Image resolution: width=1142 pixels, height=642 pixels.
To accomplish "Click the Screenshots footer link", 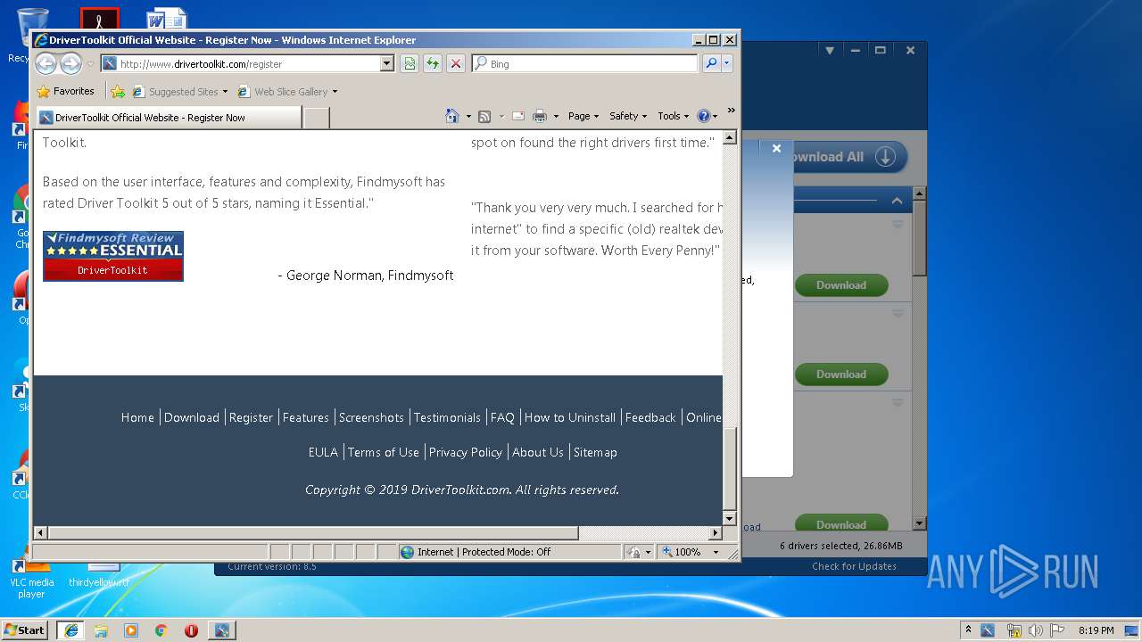I will pos(371,417).
